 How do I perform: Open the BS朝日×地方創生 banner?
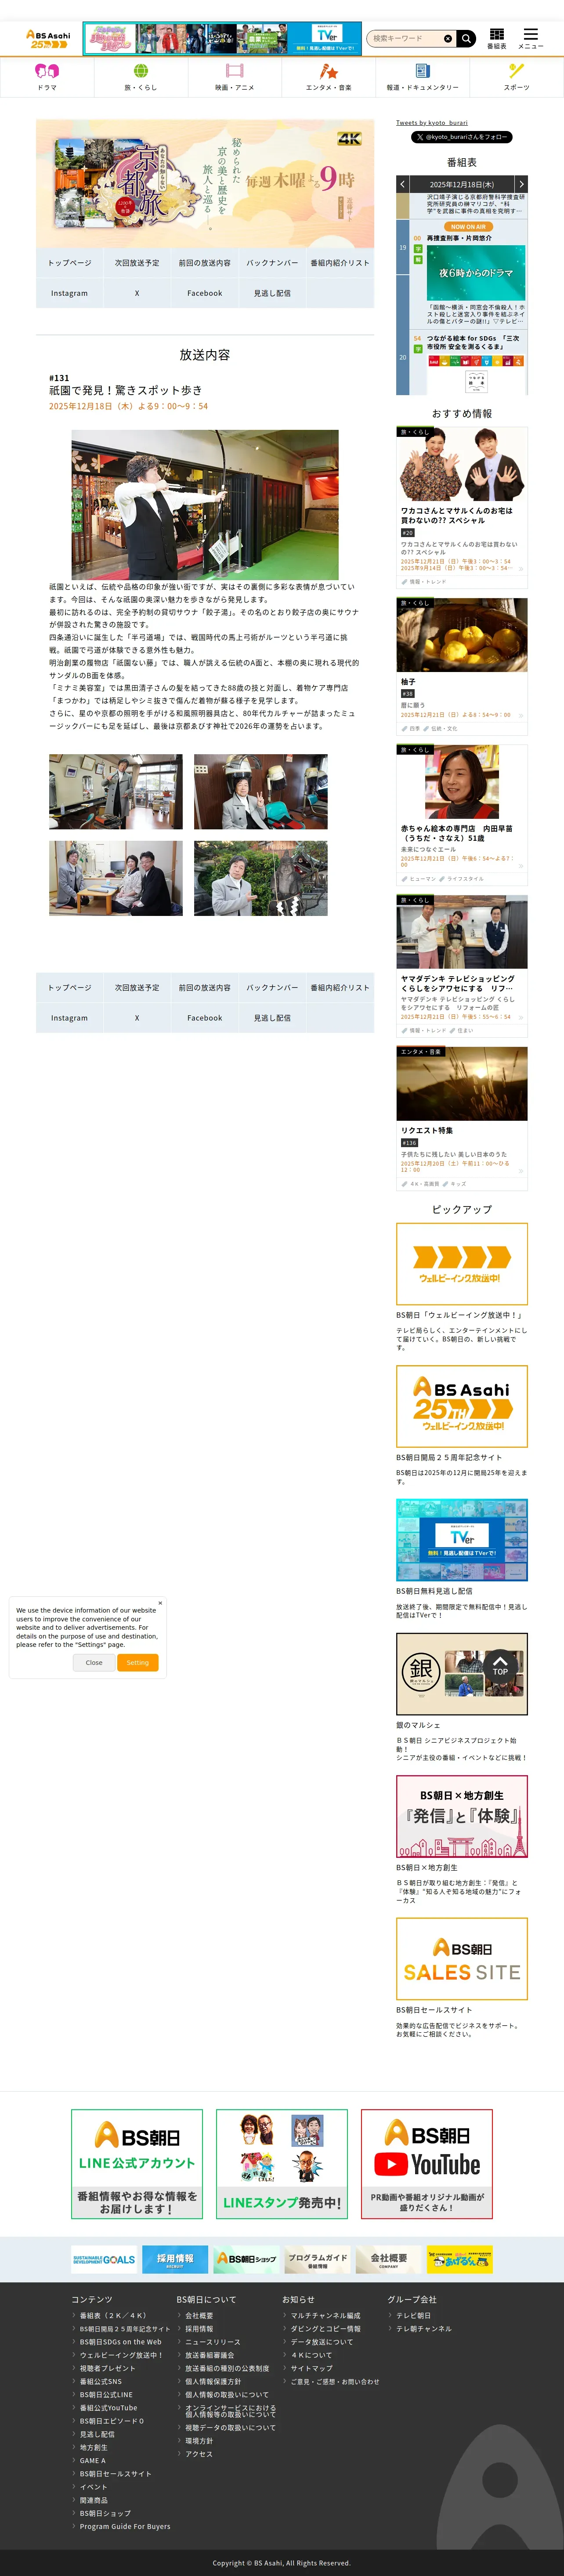click(x=462, y=1816)
